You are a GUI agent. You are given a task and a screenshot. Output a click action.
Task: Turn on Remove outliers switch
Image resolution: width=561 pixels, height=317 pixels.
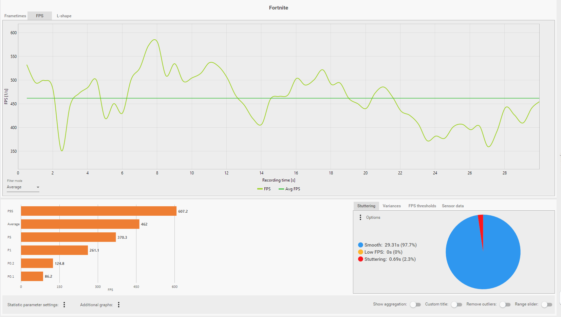[x=505, y=304]
